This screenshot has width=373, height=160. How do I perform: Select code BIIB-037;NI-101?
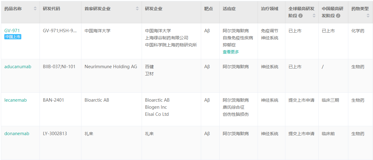59,67
